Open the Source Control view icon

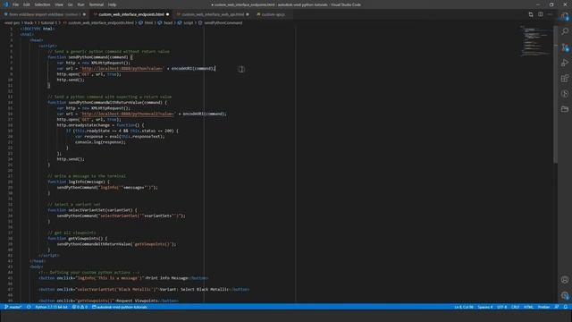[x=565, y=47]
